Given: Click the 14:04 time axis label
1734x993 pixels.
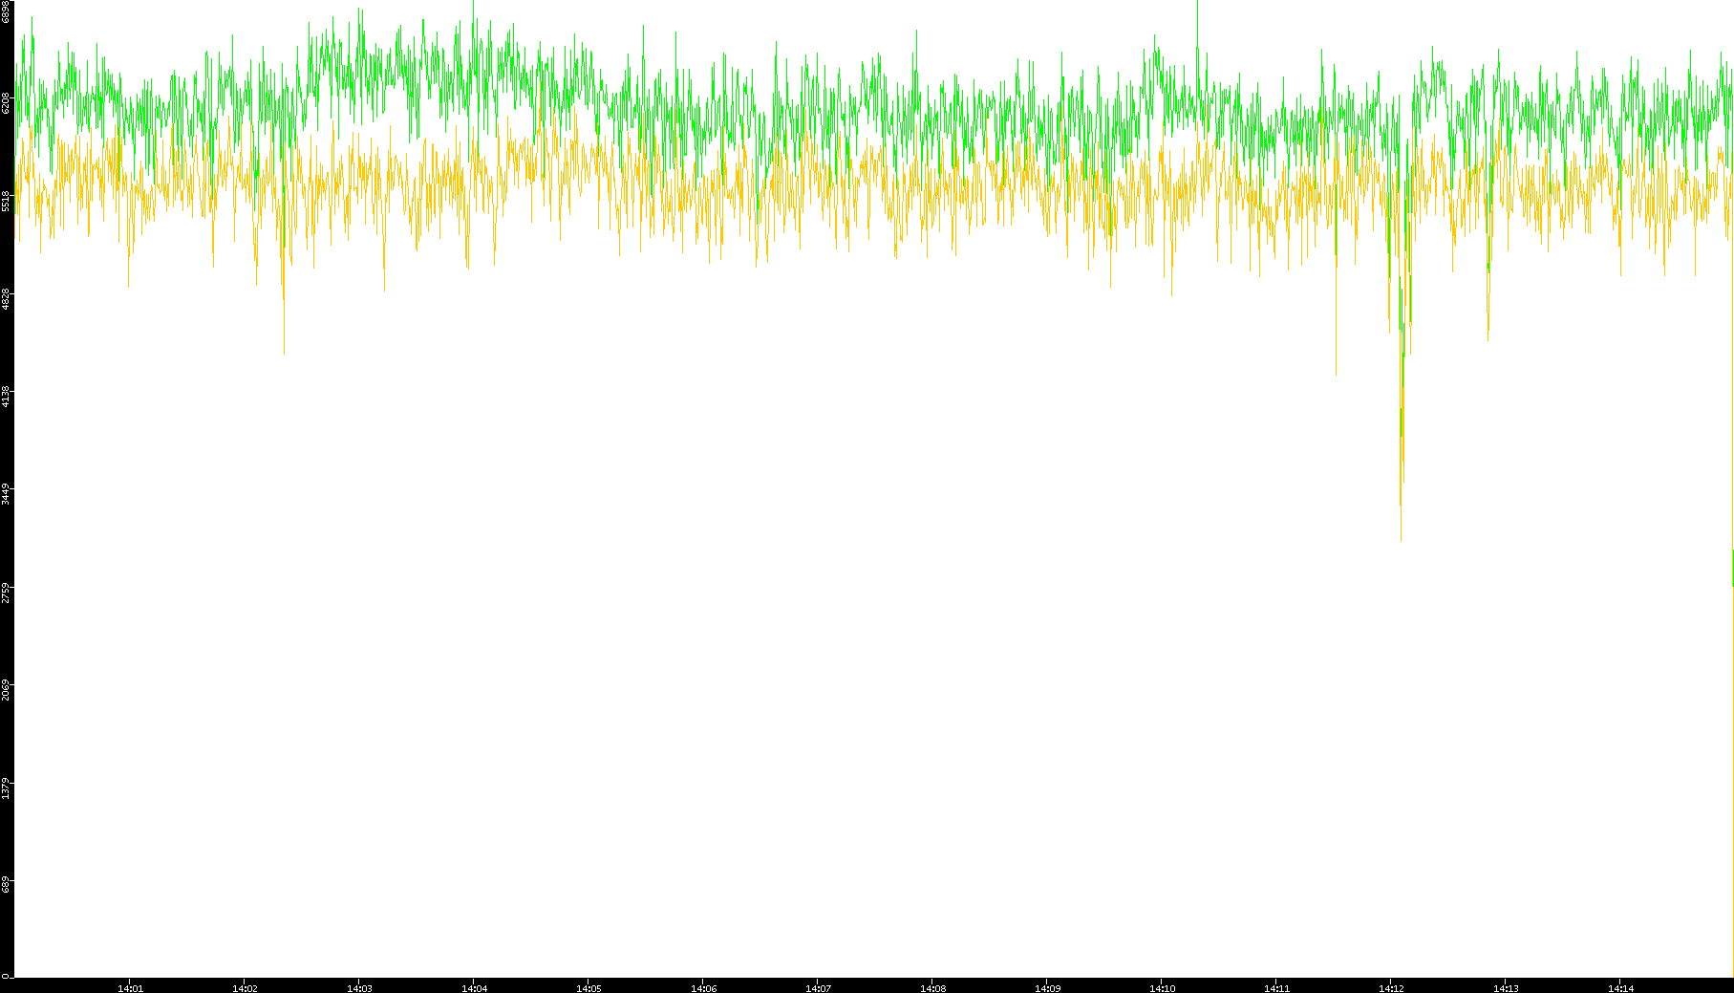Looking at the screenshot, I should 474,988.
